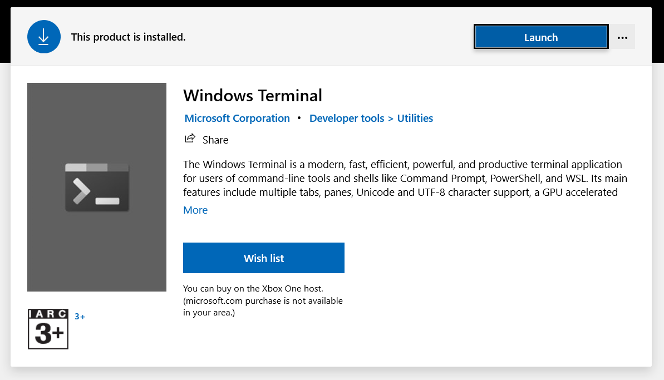Click the Windows Terminal app thumbnail
This screenshot has width=664, height=380.
pyautogui.click(x=96, y=187)
